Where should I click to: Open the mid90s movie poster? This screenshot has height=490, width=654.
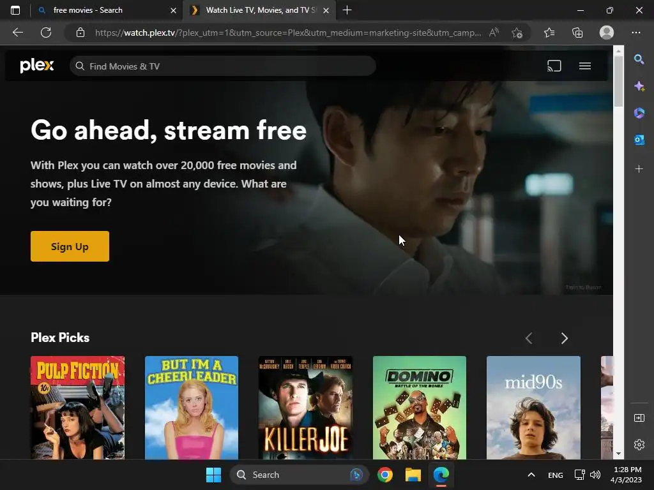(x=533, y=408)
